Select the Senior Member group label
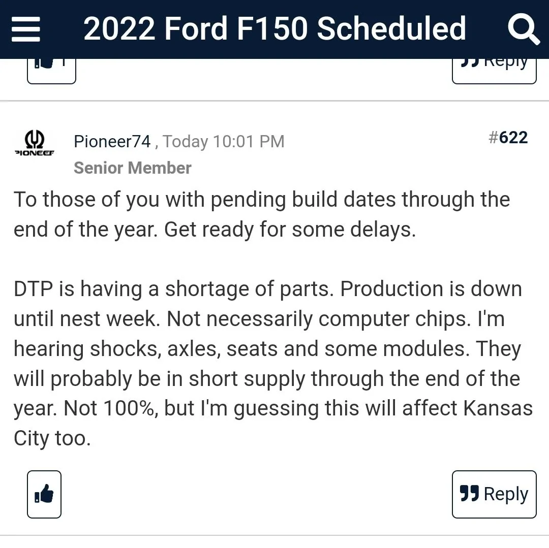 [x=132, y=168]
